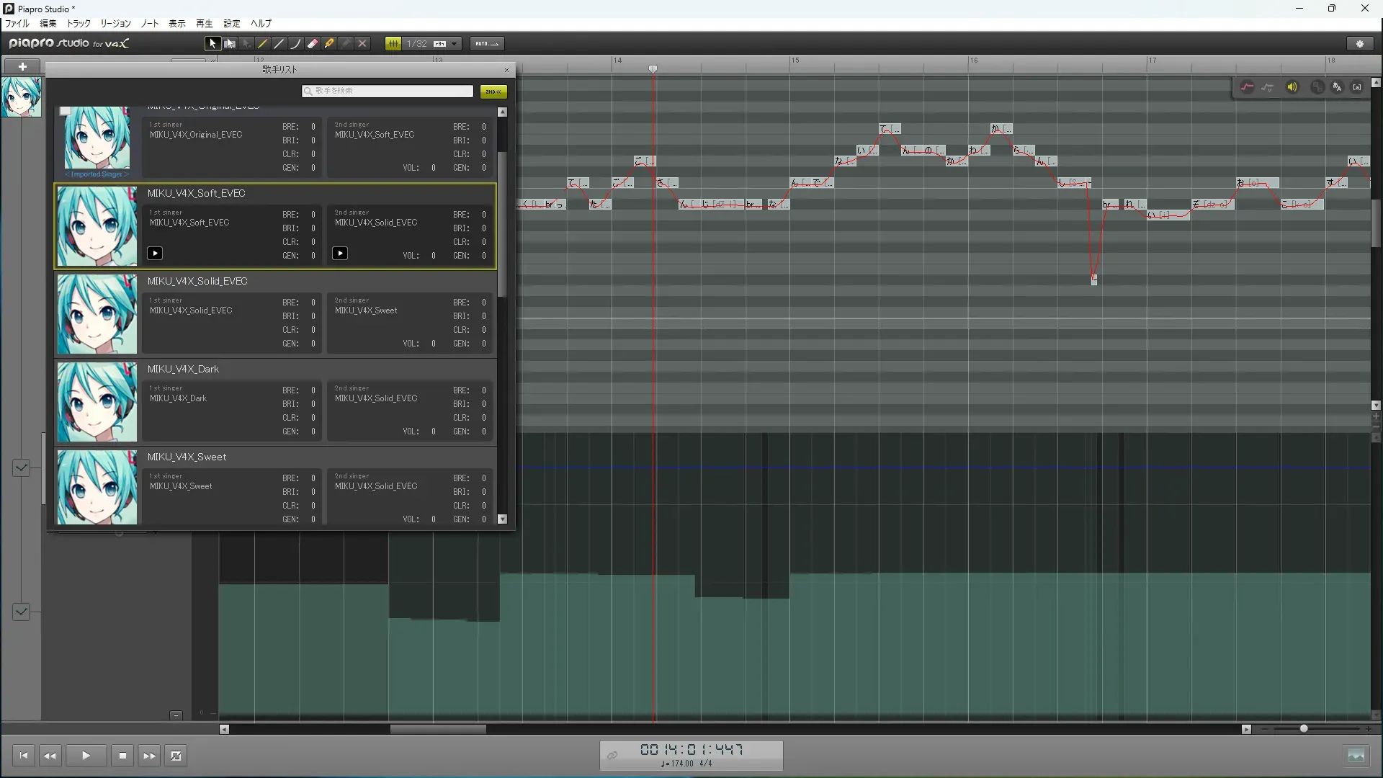
Task: Click the phoneme [a] display icon
Action: tap(1357, 87)
